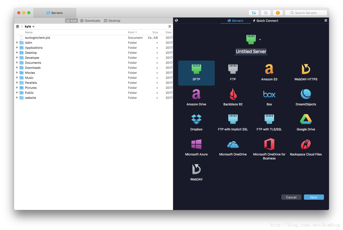Open the server icon dropdown chevron
Image resolution: width=343 pixels, height=230 pixels.
pos(260,40)
